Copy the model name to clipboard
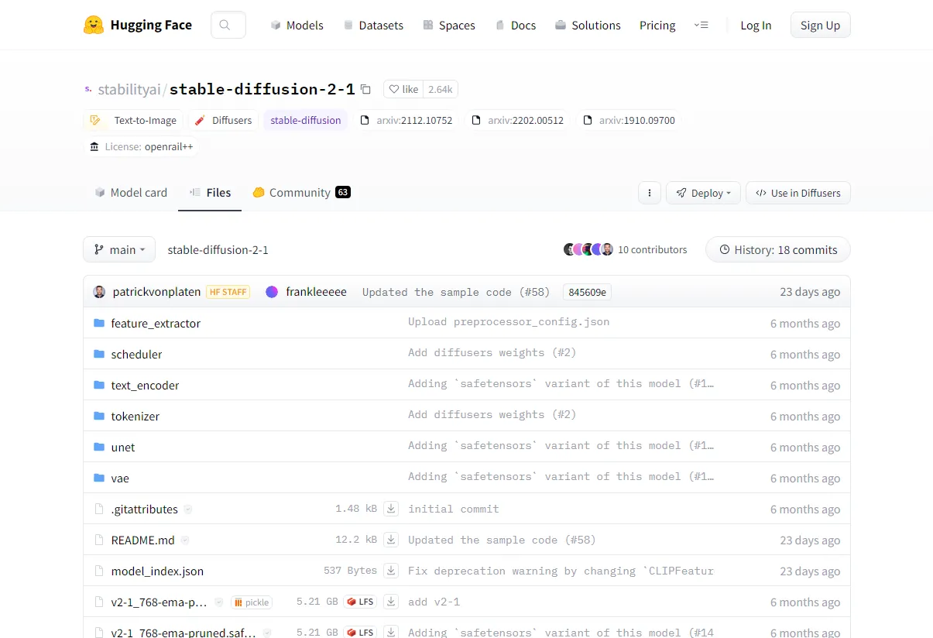 click(x=366, y=90)
